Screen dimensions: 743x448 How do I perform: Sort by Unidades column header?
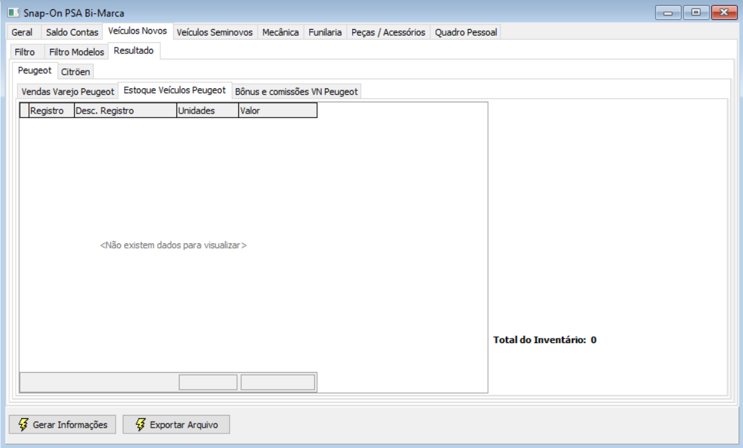[207, 110]
